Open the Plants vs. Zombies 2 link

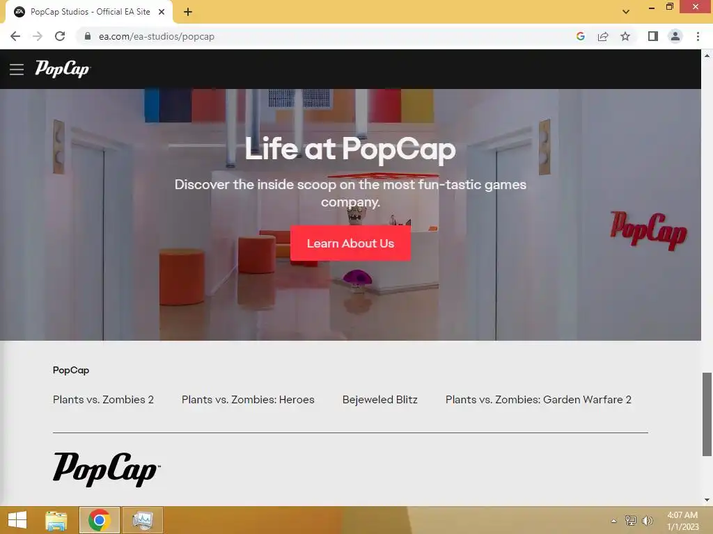(x=103, y=400)
